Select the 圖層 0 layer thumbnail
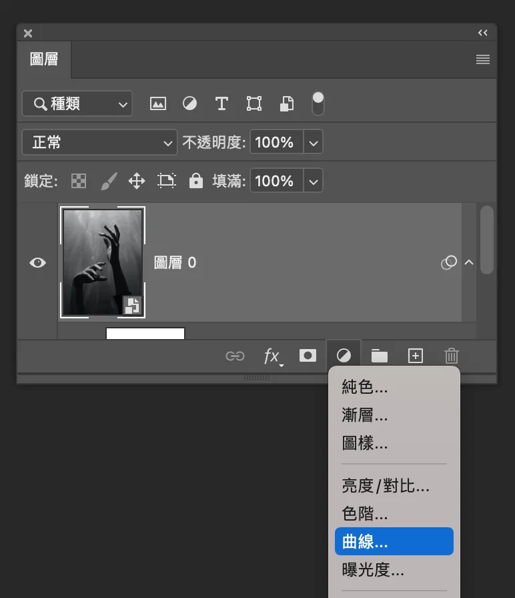The height and width of the screenshot is (598, 515). [103, 262]
